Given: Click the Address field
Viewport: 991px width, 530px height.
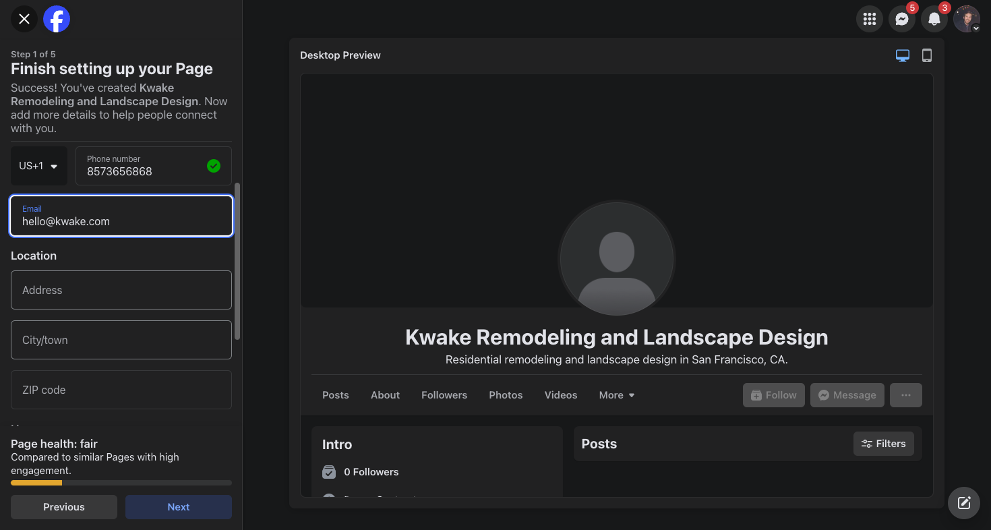Looking at the screenshot, I should (121, 290).
